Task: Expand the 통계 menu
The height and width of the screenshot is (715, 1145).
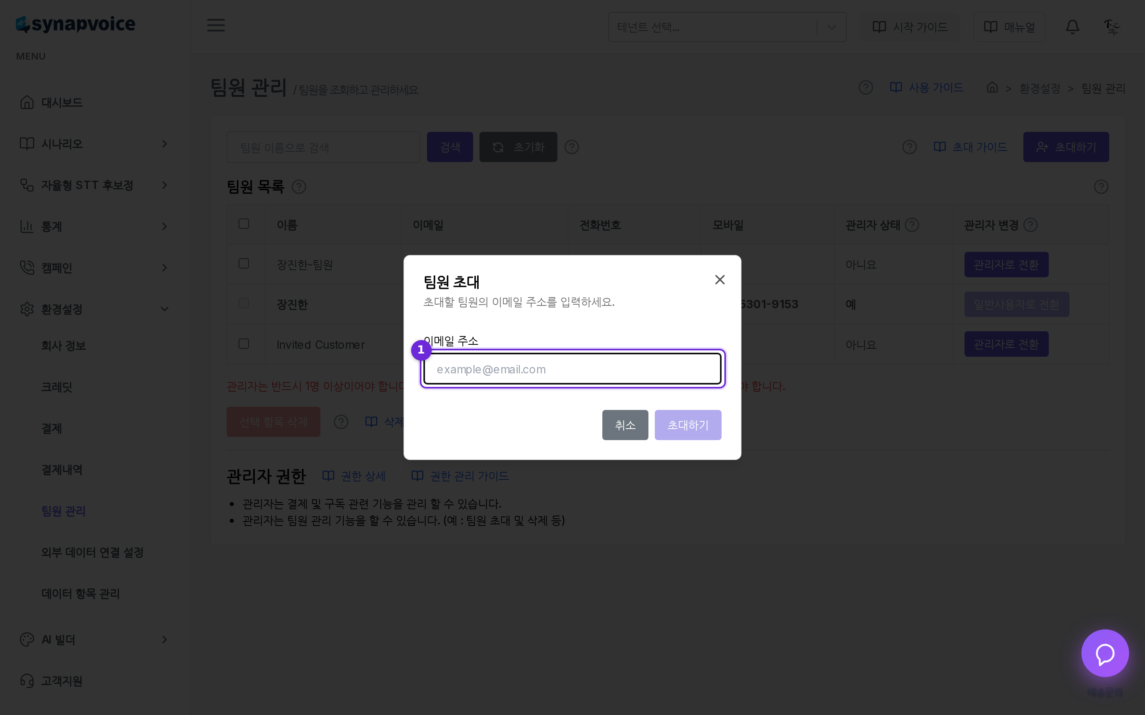Action: tap(95, 226)
